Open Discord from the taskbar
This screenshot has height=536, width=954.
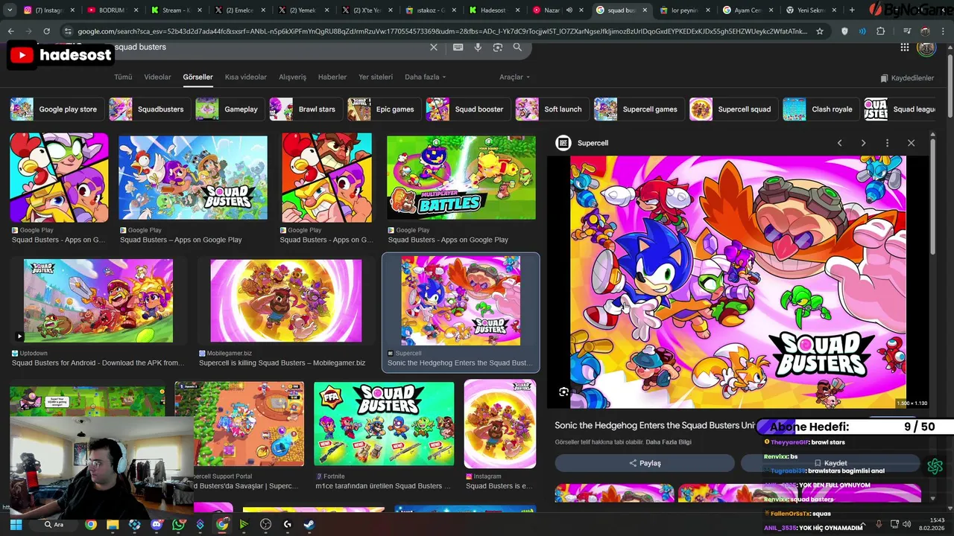point(157,524)
